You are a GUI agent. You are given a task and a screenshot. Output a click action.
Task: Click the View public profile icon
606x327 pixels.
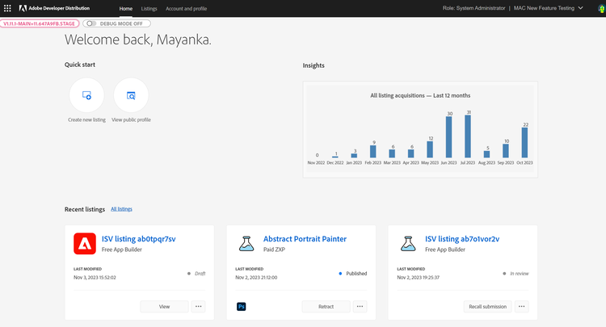pos(131,95)
